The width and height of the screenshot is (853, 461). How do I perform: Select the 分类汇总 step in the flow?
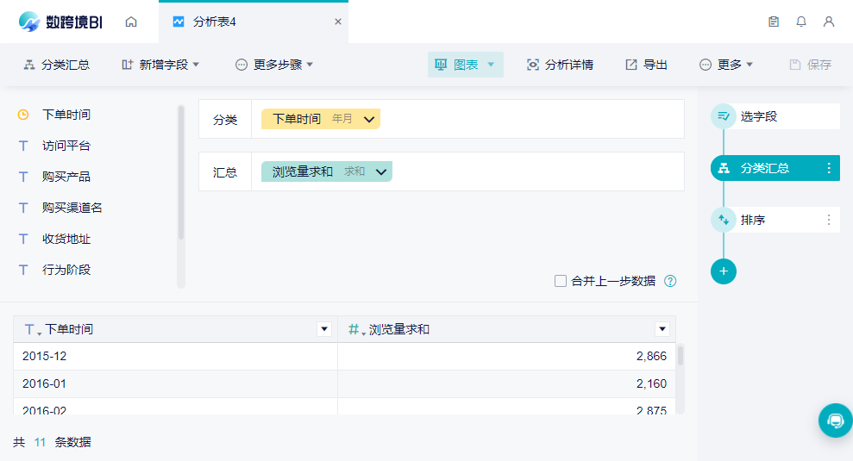[775, 168]
